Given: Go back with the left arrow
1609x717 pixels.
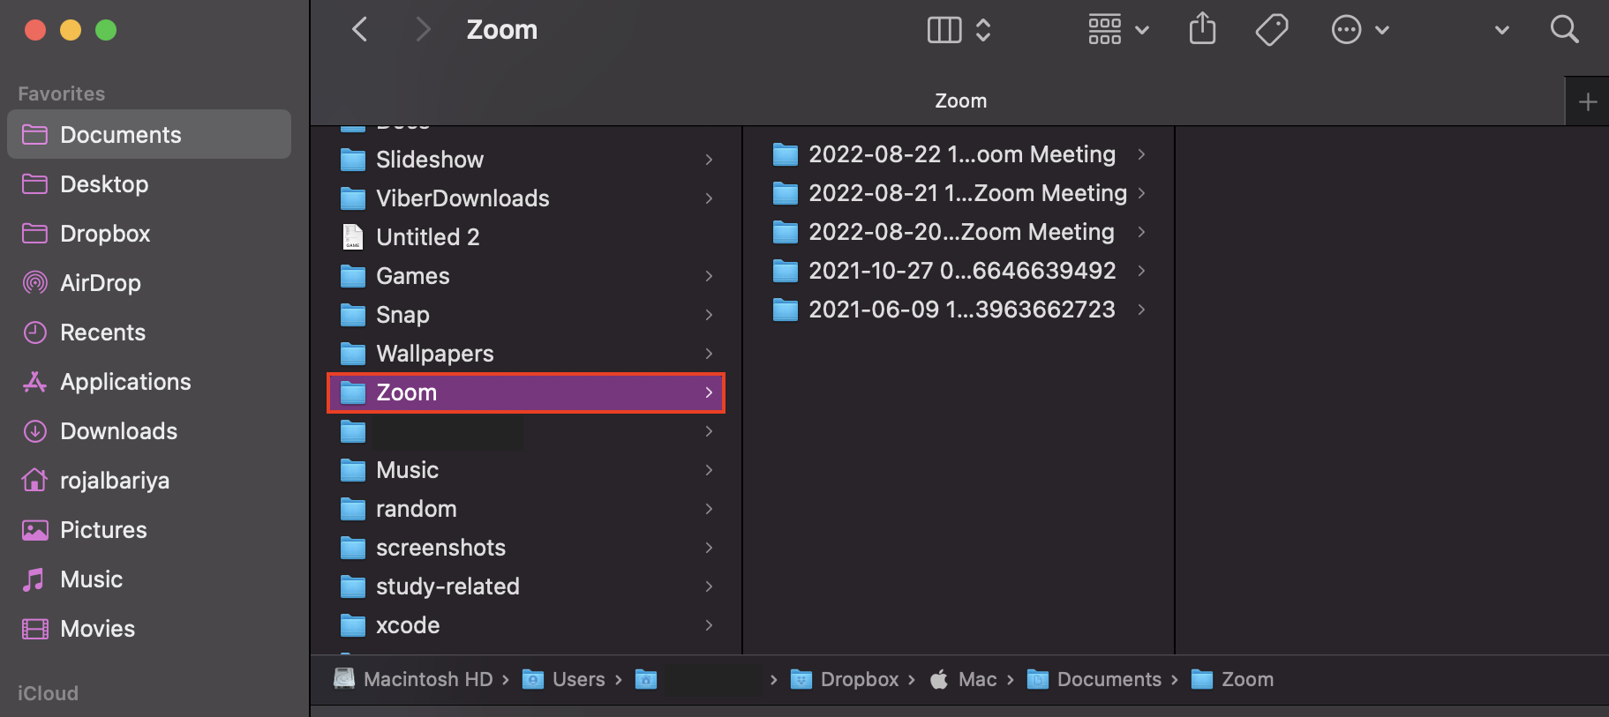Looking at the screenshot, I should coord(359,30).
